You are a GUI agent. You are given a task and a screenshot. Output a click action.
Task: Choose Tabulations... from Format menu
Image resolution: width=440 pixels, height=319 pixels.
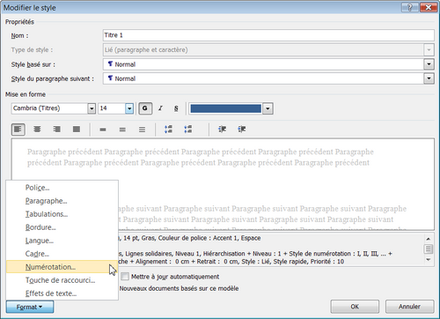click(62, 214)
